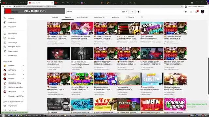The width and height of the screenshot is (209, 117).
Task: Click the browser back arrow
Action: [3, 6]
